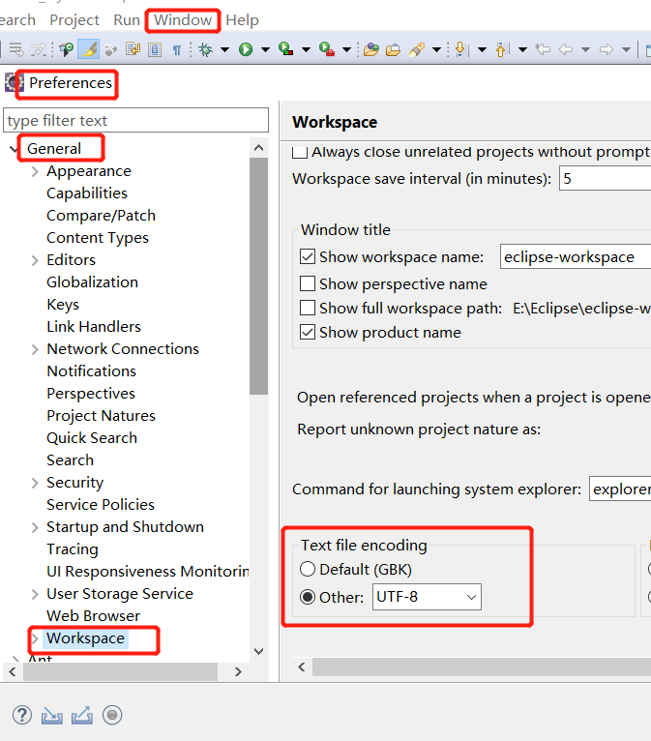Expand the Workspace tree node
The image size is (651, 741).
click(x=35, y=638)
